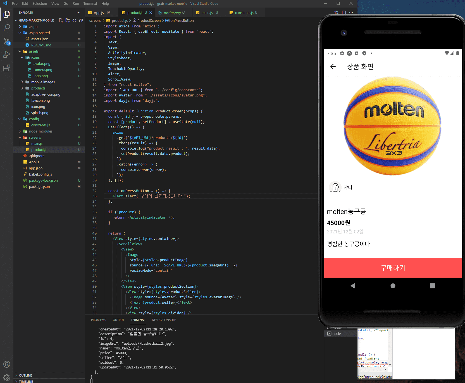
Task: Click line 33 Alert.alert code line
Action: pos(151,196)
